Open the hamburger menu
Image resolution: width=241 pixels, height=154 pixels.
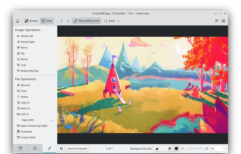[223, 21]
